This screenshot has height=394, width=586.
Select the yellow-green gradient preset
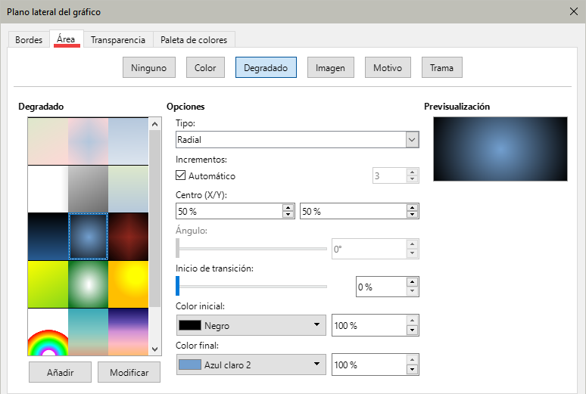48,284
